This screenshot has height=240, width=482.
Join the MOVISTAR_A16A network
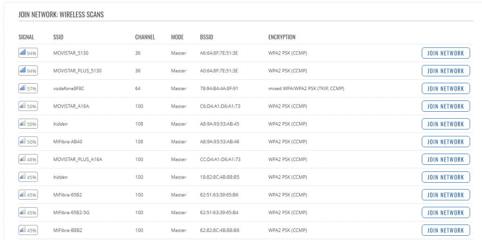446,106
